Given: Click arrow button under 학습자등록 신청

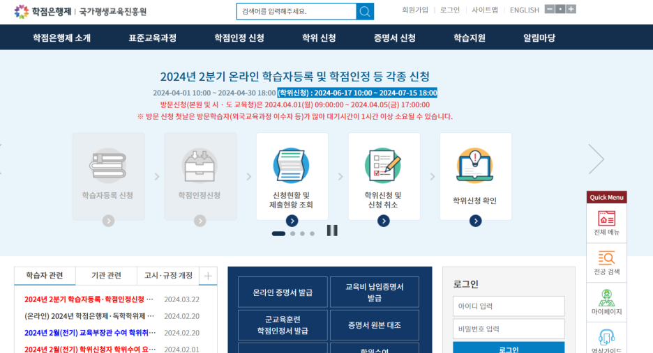Looking at the screenshot, I should (108, 221).
